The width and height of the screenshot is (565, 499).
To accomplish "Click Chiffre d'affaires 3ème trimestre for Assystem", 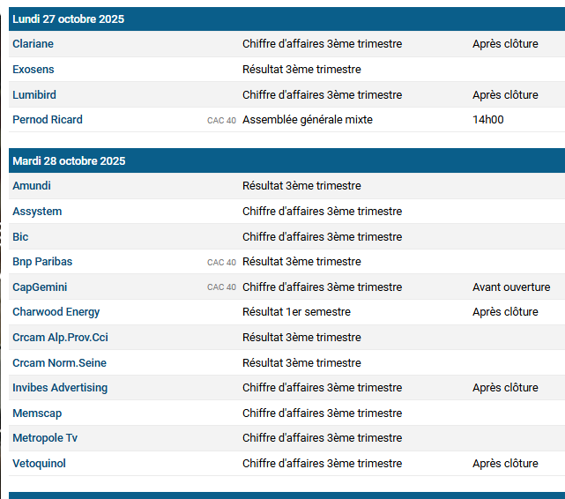I will tap(322, 212).
